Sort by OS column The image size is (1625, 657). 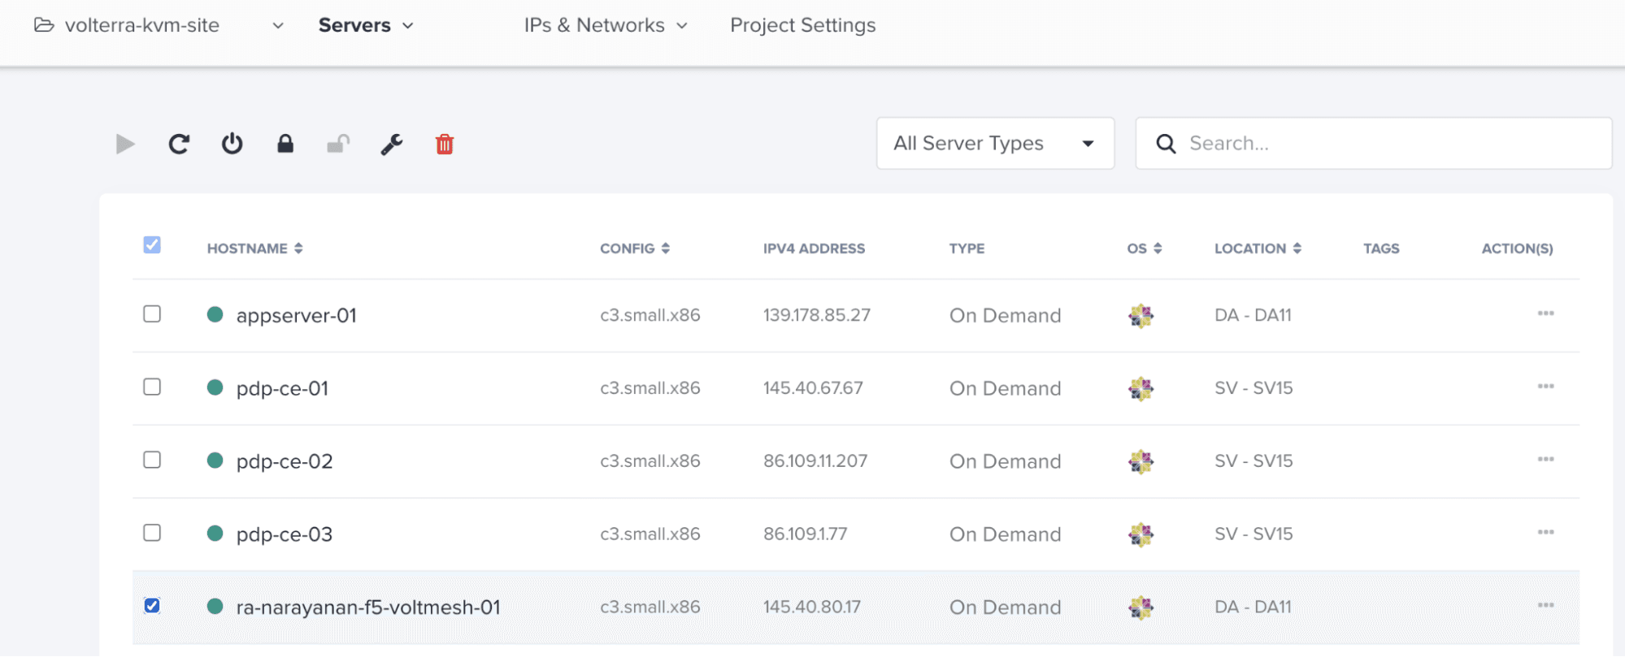(1145, 249)
